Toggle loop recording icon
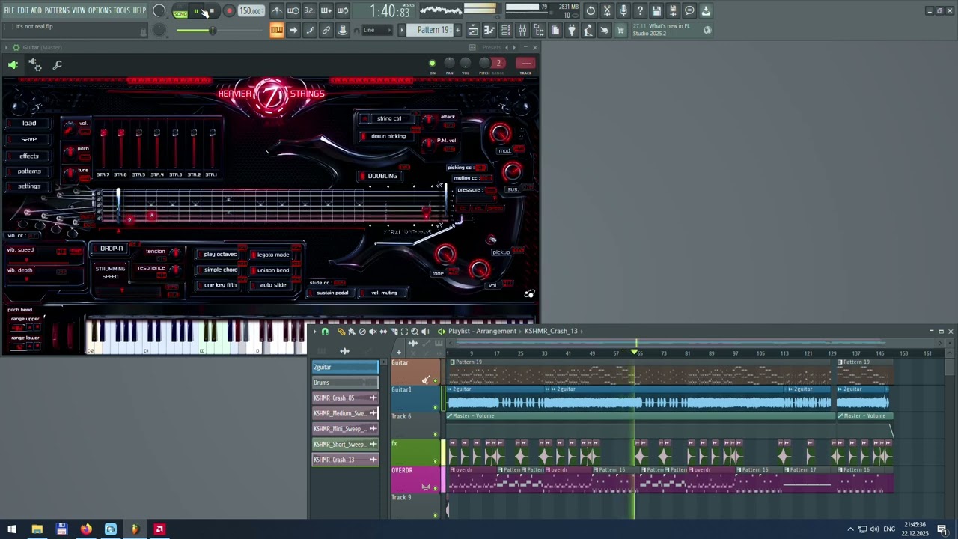The image size is (958, 539). point(342,10)
